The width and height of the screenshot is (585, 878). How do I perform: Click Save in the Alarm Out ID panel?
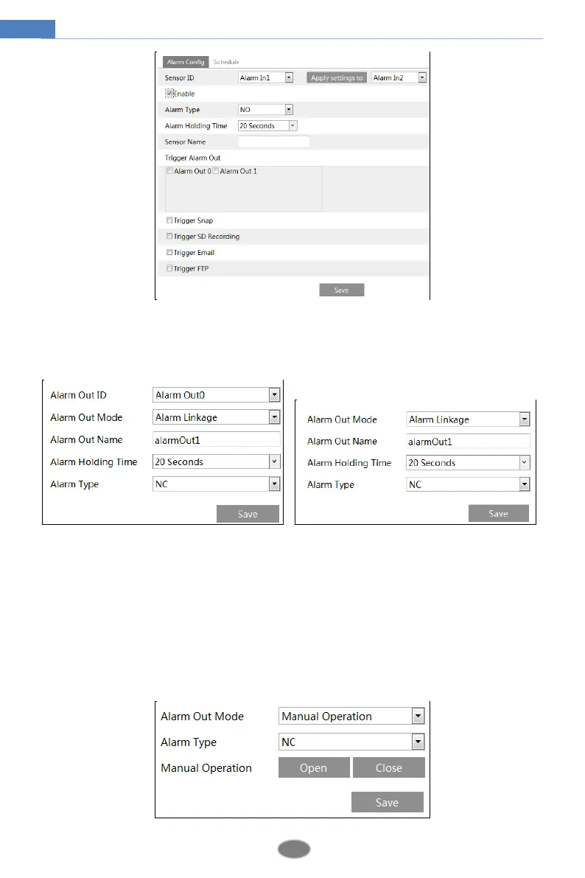point(248,514)
